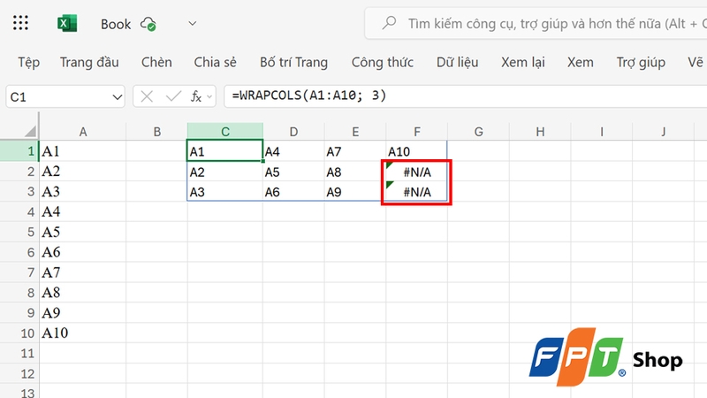Switch to the Công thức tab
This screenshot has height=398, width=707.
(383, 63)
